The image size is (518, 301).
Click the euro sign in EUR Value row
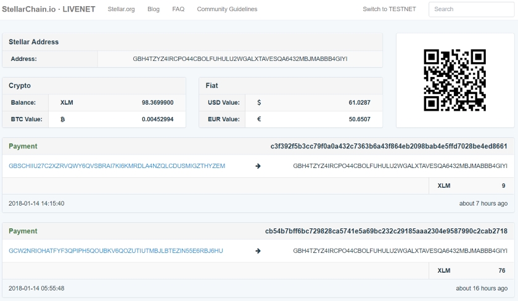click(259, 119)
